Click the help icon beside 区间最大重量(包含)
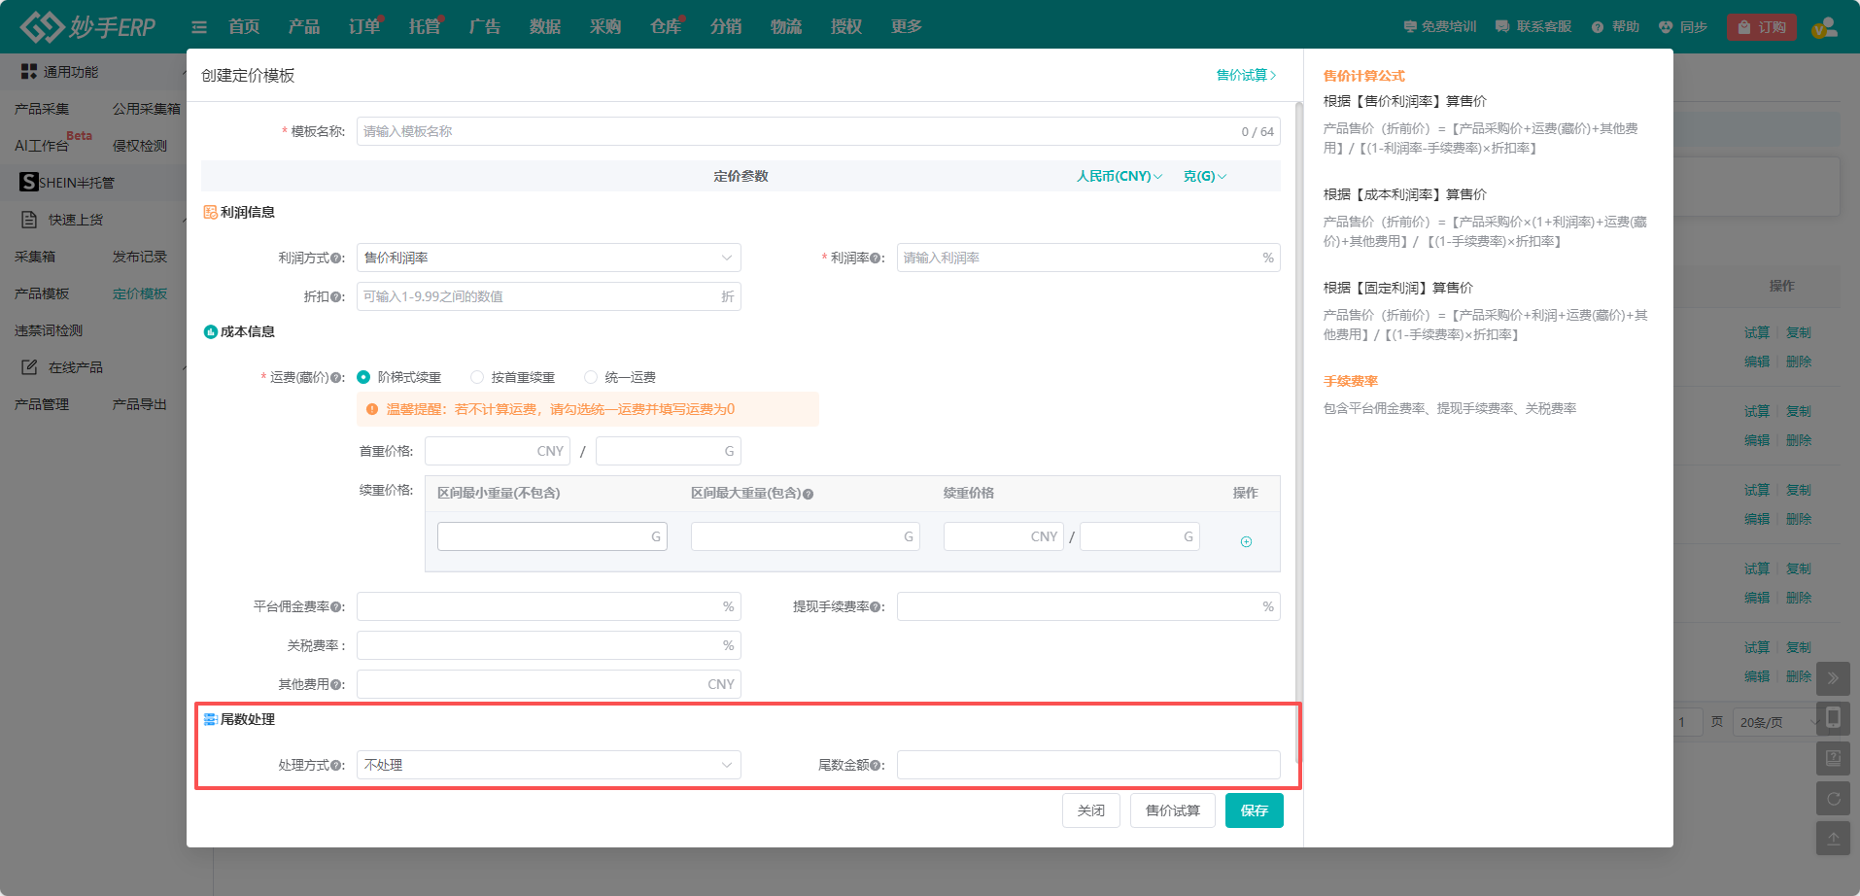 point(809,494)
